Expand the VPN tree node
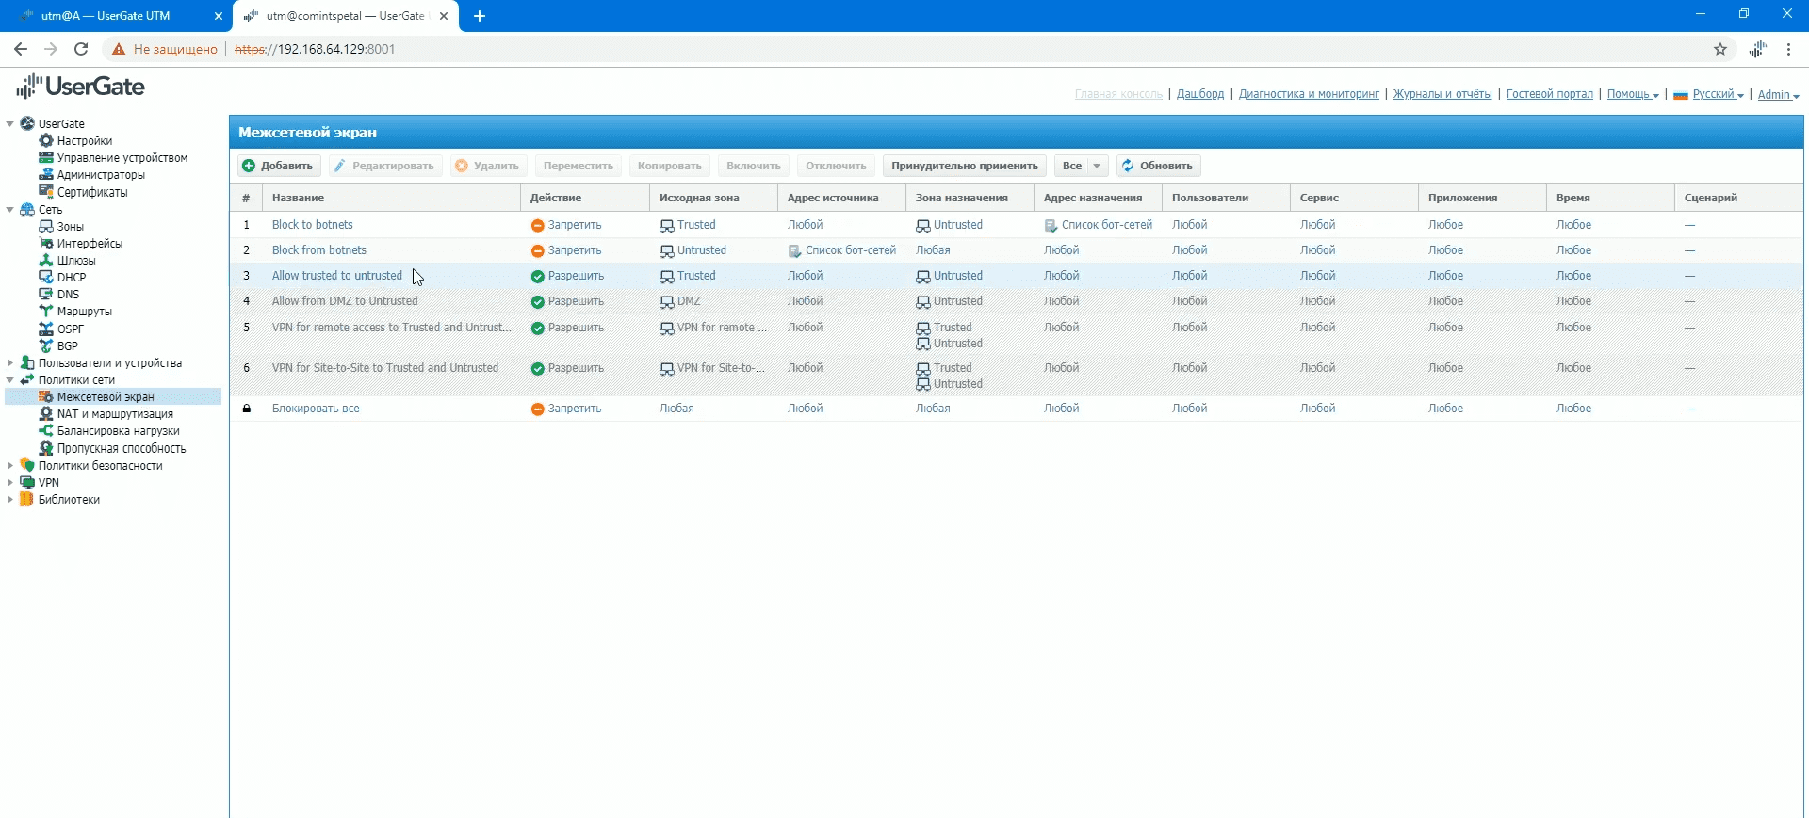This screenshot has width=1809, height=818. pos(10,483)
